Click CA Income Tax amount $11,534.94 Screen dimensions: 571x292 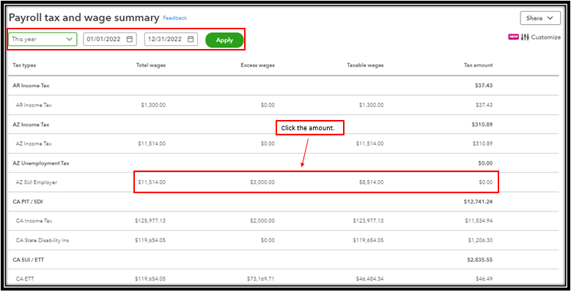click(x=479, y=221)
